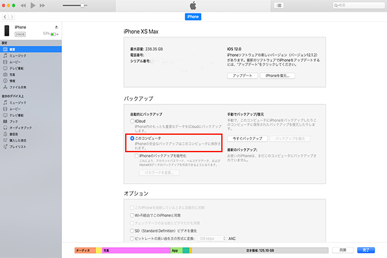The height and width of the screenshot is (258, 387).
Task: Enable SD (Standard Definition) ビデオを優先 checkbox
Action: [x=132, y=231]
